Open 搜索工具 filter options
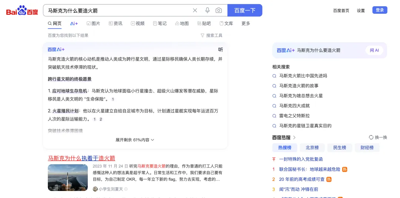Viewport: 400px width, 198px height. (211, 36)
